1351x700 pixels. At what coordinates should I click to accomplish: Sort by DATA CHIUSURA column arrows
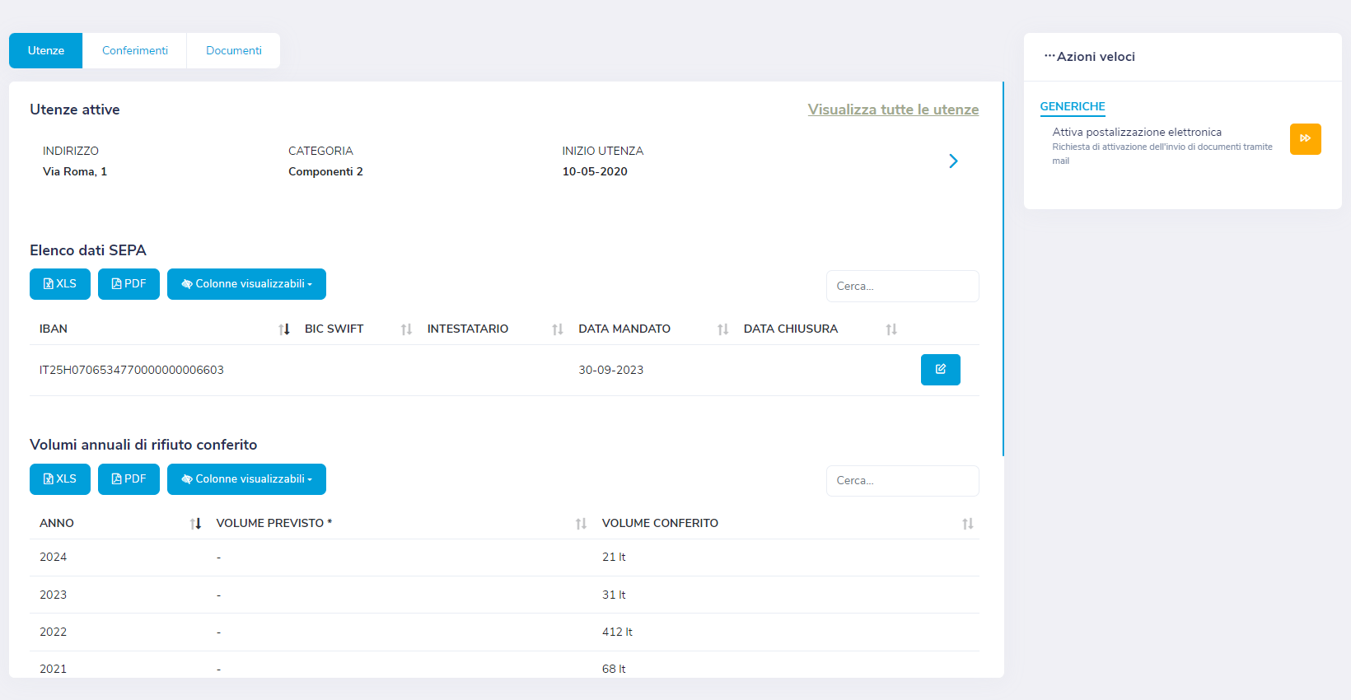coord(891,329)
